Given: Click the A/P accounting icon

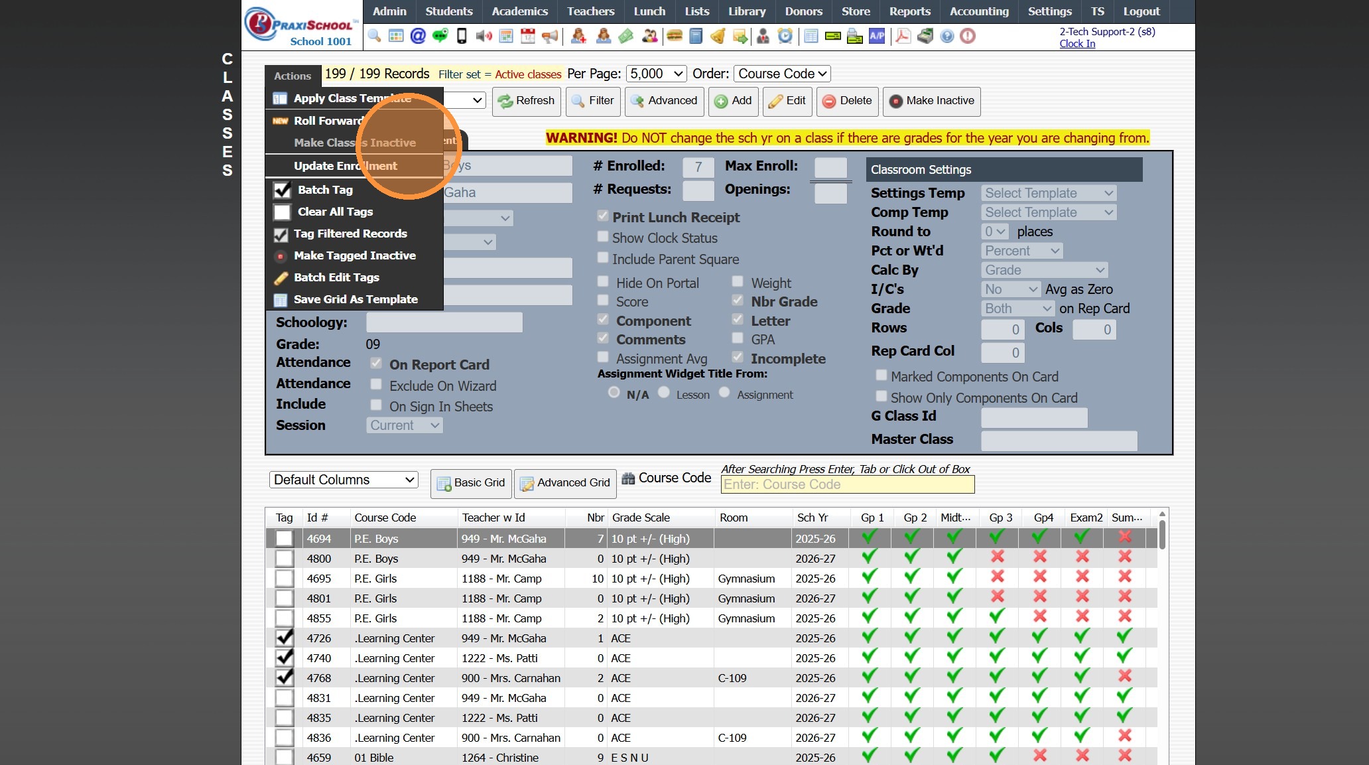Looking at the screenshot, I should point(877,36).
